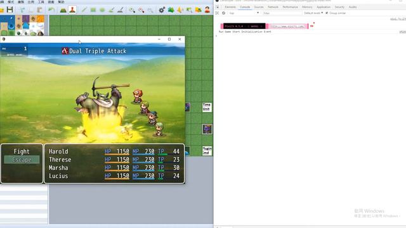Click the Actual Size magnifier icon
The height and width of the screenshot is (228, 406).
point(150,10)
